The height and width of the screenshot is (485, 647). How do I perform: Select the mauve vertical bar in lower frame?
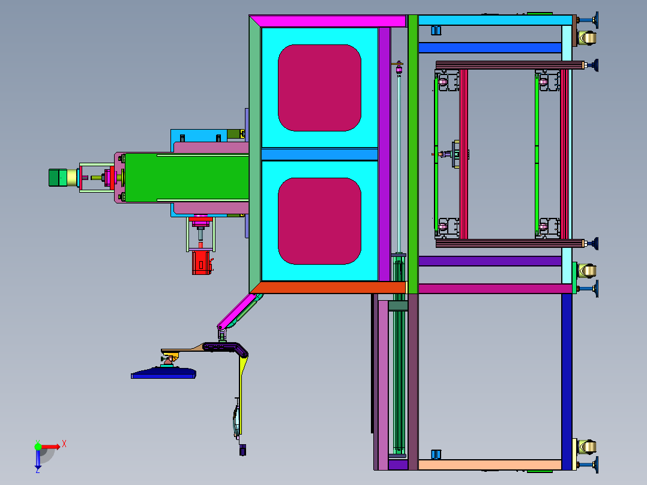tap(383, 385)
